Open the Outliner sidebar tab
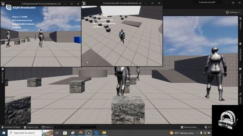 click(240, 23)
